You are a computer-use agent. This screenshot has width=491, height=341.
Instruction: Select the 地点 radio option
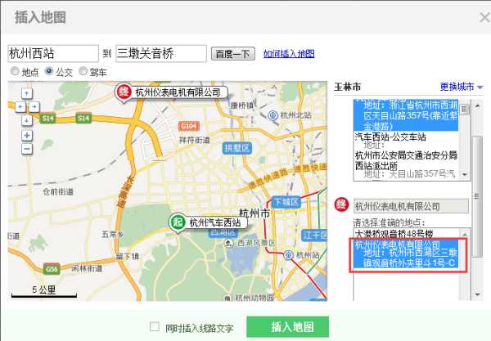click(15, 71)
